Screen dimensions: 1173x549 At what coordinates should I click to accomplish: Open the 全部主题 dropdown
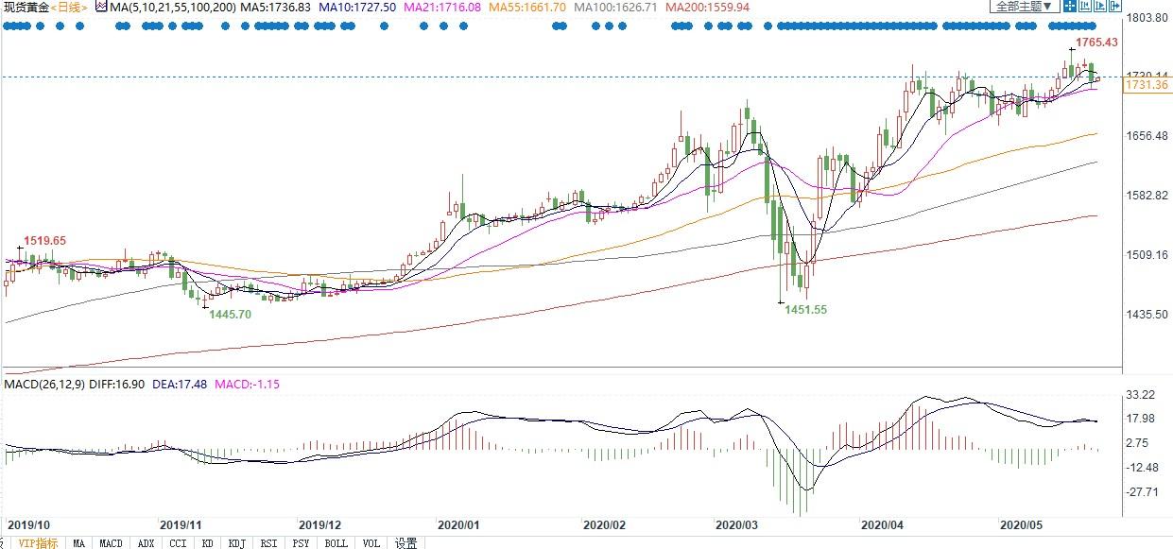(1025, 6)
